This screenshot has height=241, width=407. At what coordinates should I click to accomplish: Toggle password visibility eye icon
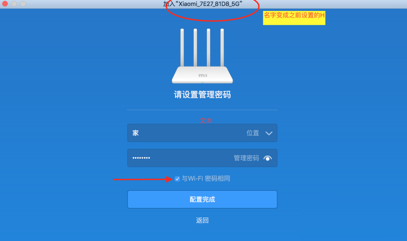tap(268, 158)
